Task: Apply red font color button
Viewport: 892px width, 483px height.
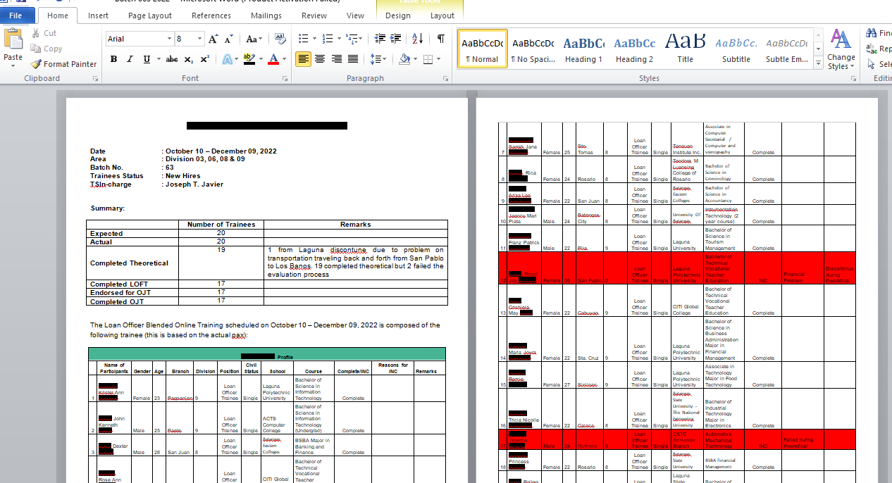Action: (x=274, y=59)
